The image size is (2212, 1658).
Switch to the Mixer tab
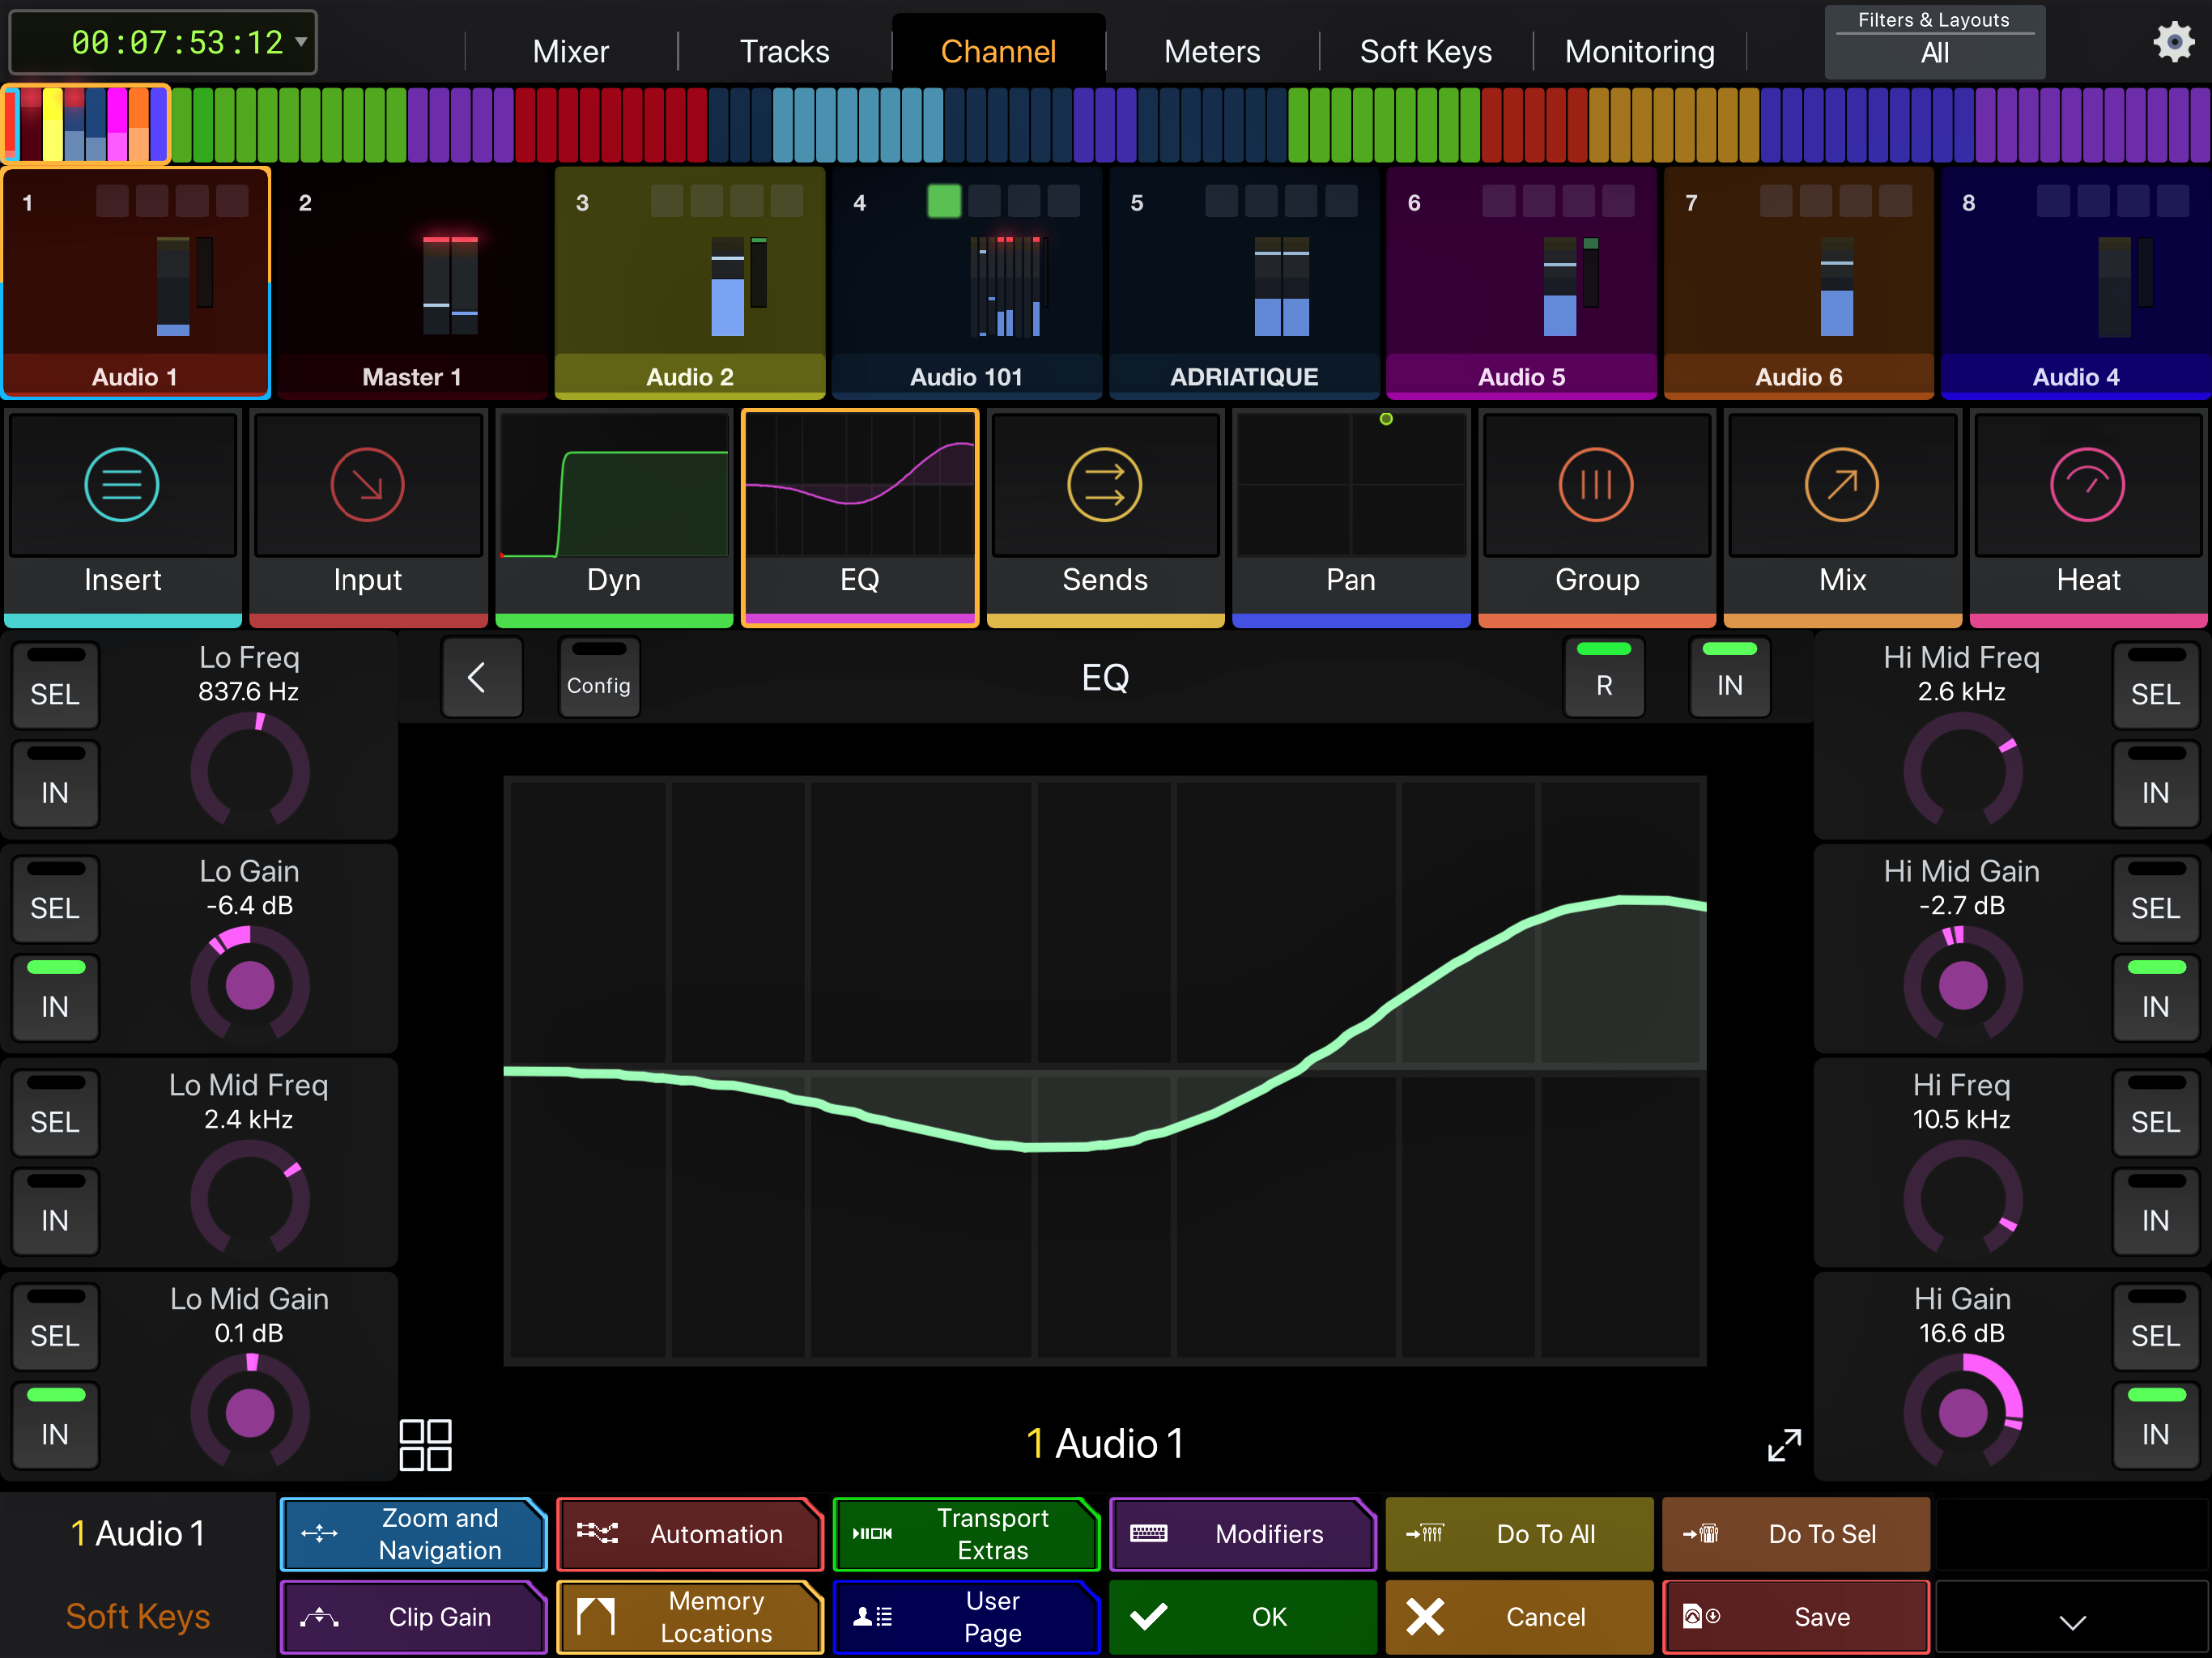tap(570, 51)
